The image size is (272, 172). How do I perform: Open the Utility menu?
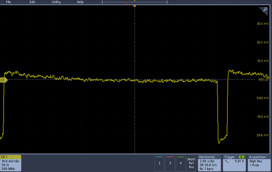(x=56, y=2)
